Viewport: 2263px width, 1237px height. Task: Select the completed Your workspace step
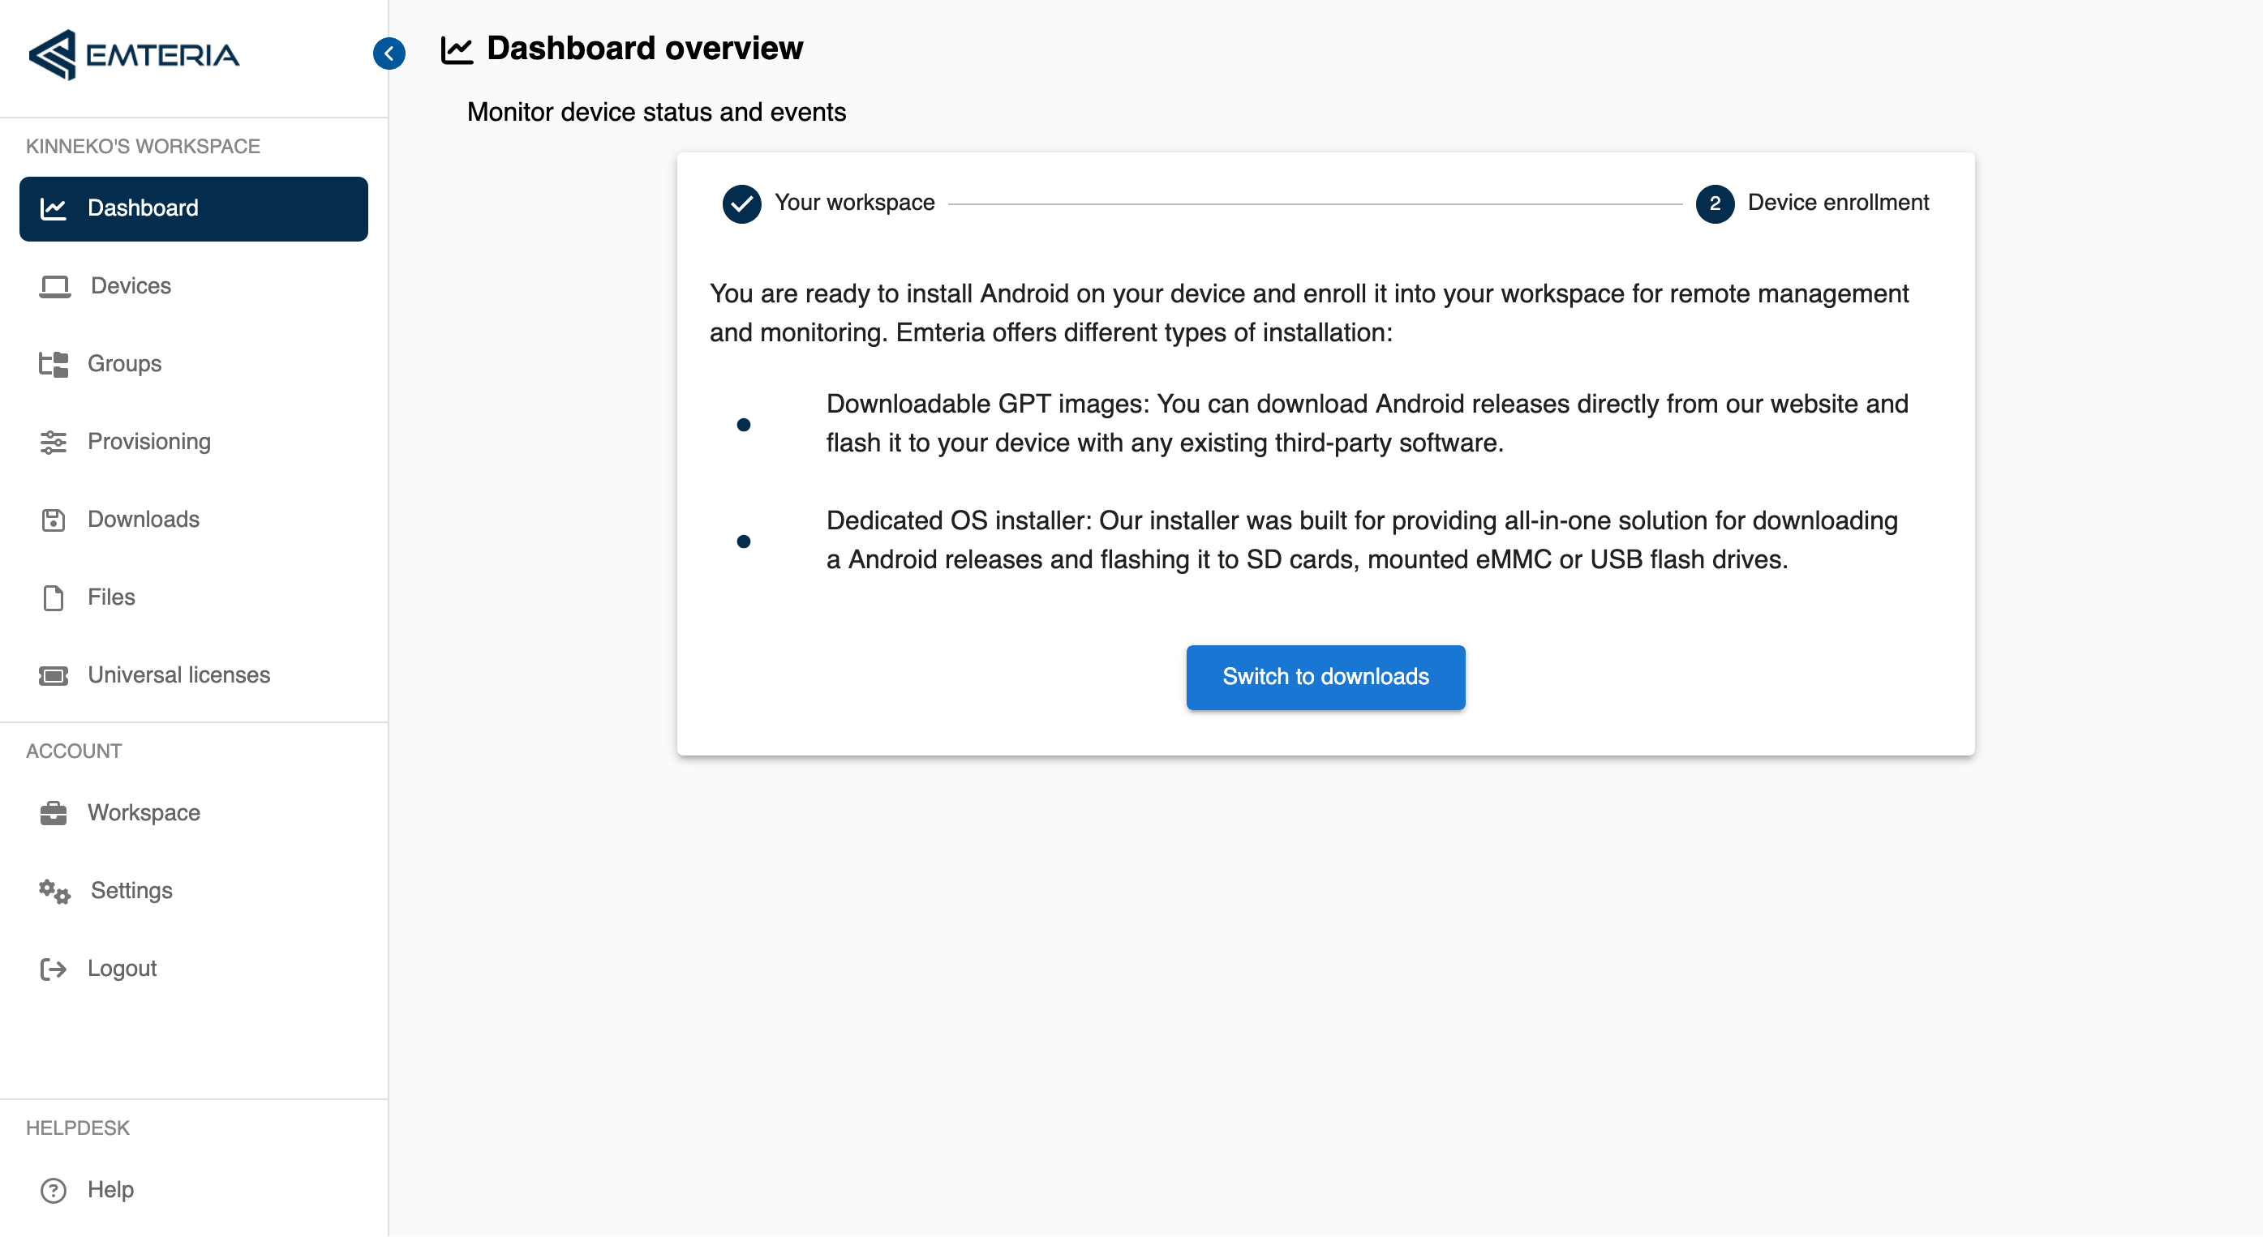pyautogui.click(x=827, y=203)
